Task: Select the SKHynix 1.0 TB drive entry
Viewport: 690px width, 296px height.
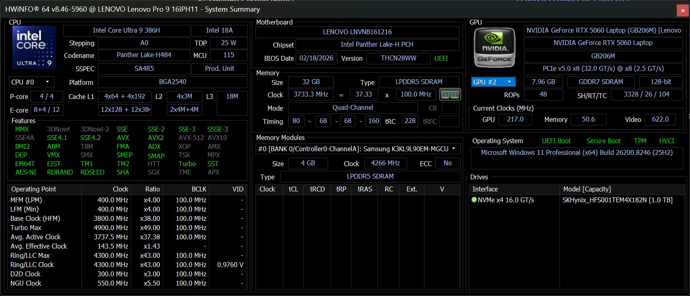Action: [617, 200]
